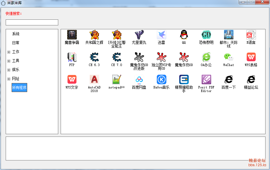Launch 尤里复仇 icon
270x170 pixels.
[139, 35]
